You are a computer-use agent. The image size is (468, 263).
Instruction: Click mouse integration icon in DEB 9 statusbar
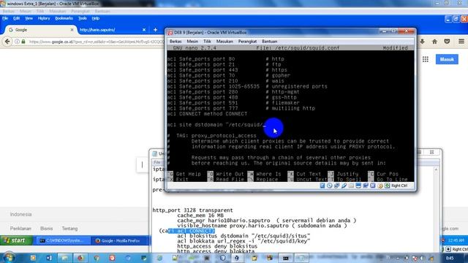pos(380,186)
